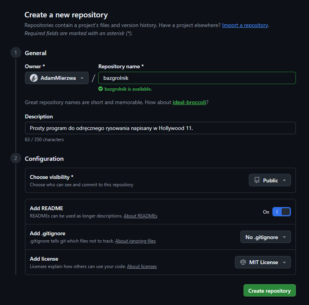The height and width of the screenshot is (305, 309).
Task: Click the step 2 Configuration circle marker
Action: (x=16, y=158)
